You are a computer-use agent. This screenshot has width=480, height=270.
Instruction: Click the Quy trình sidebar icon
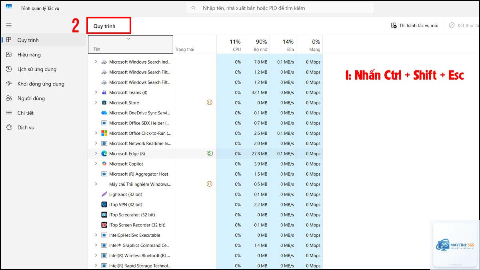pos(9,40)
